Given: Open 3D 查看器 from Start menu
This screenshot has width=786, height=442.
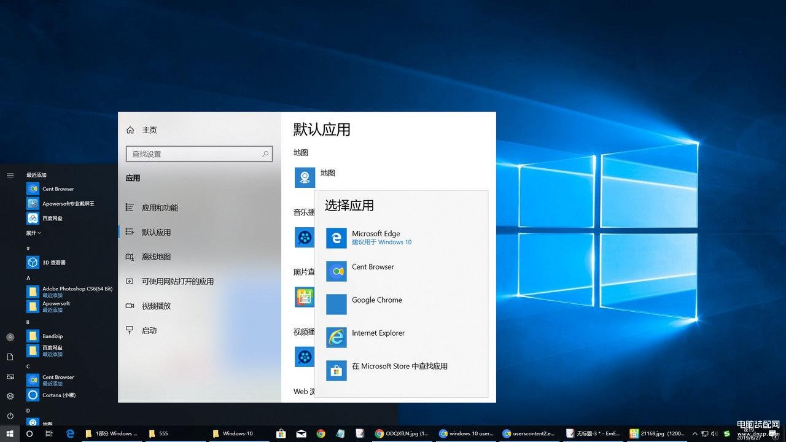Looking at the screenshot, I should click(54, 262).
